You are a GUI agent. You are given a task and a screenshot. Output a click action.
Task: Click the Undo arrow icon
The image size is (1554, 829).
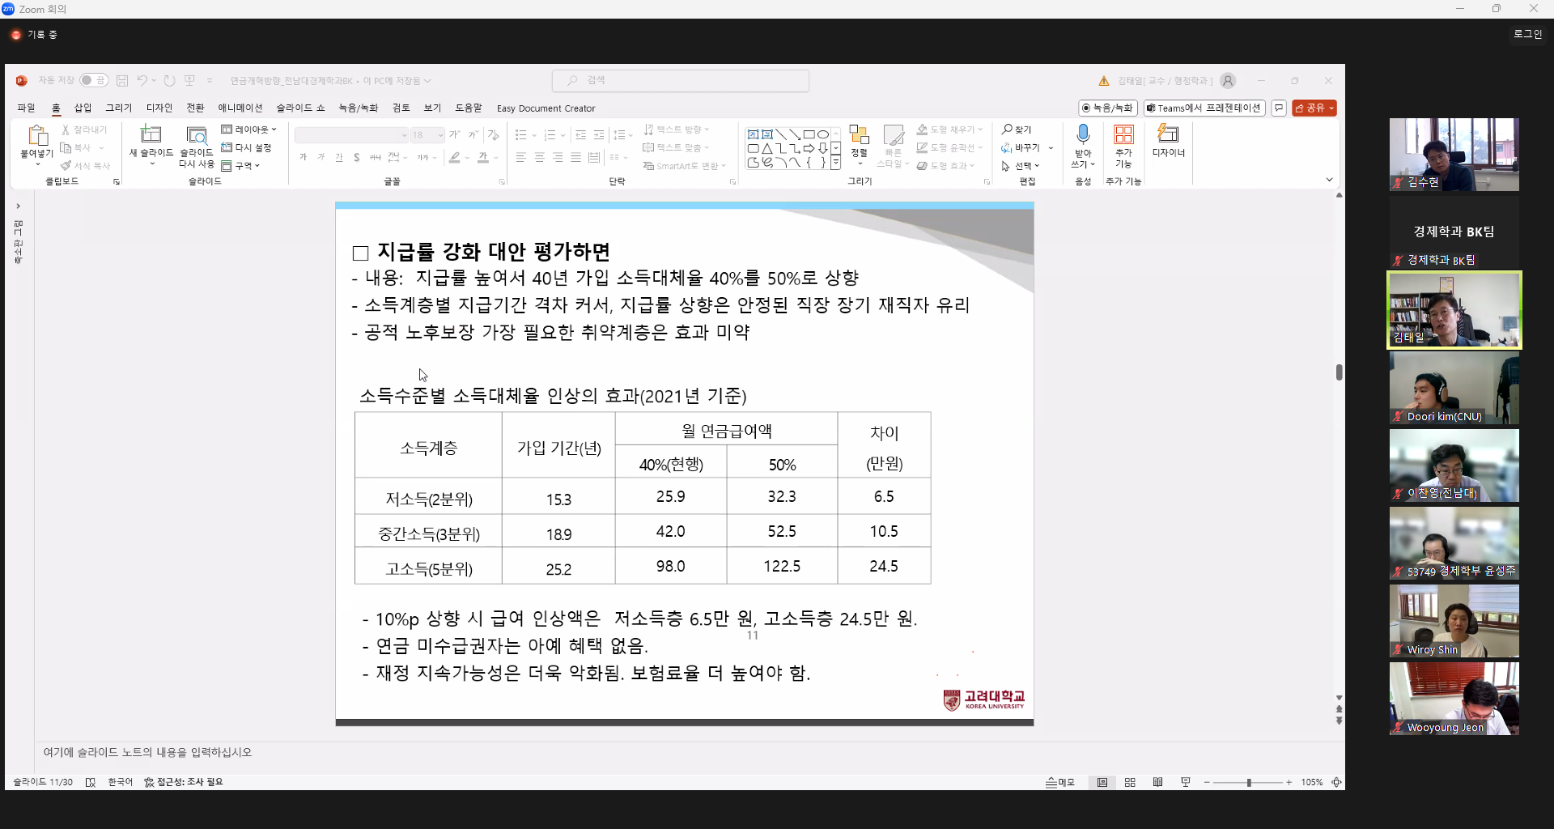pyautogui.click(x=142, y=81)
